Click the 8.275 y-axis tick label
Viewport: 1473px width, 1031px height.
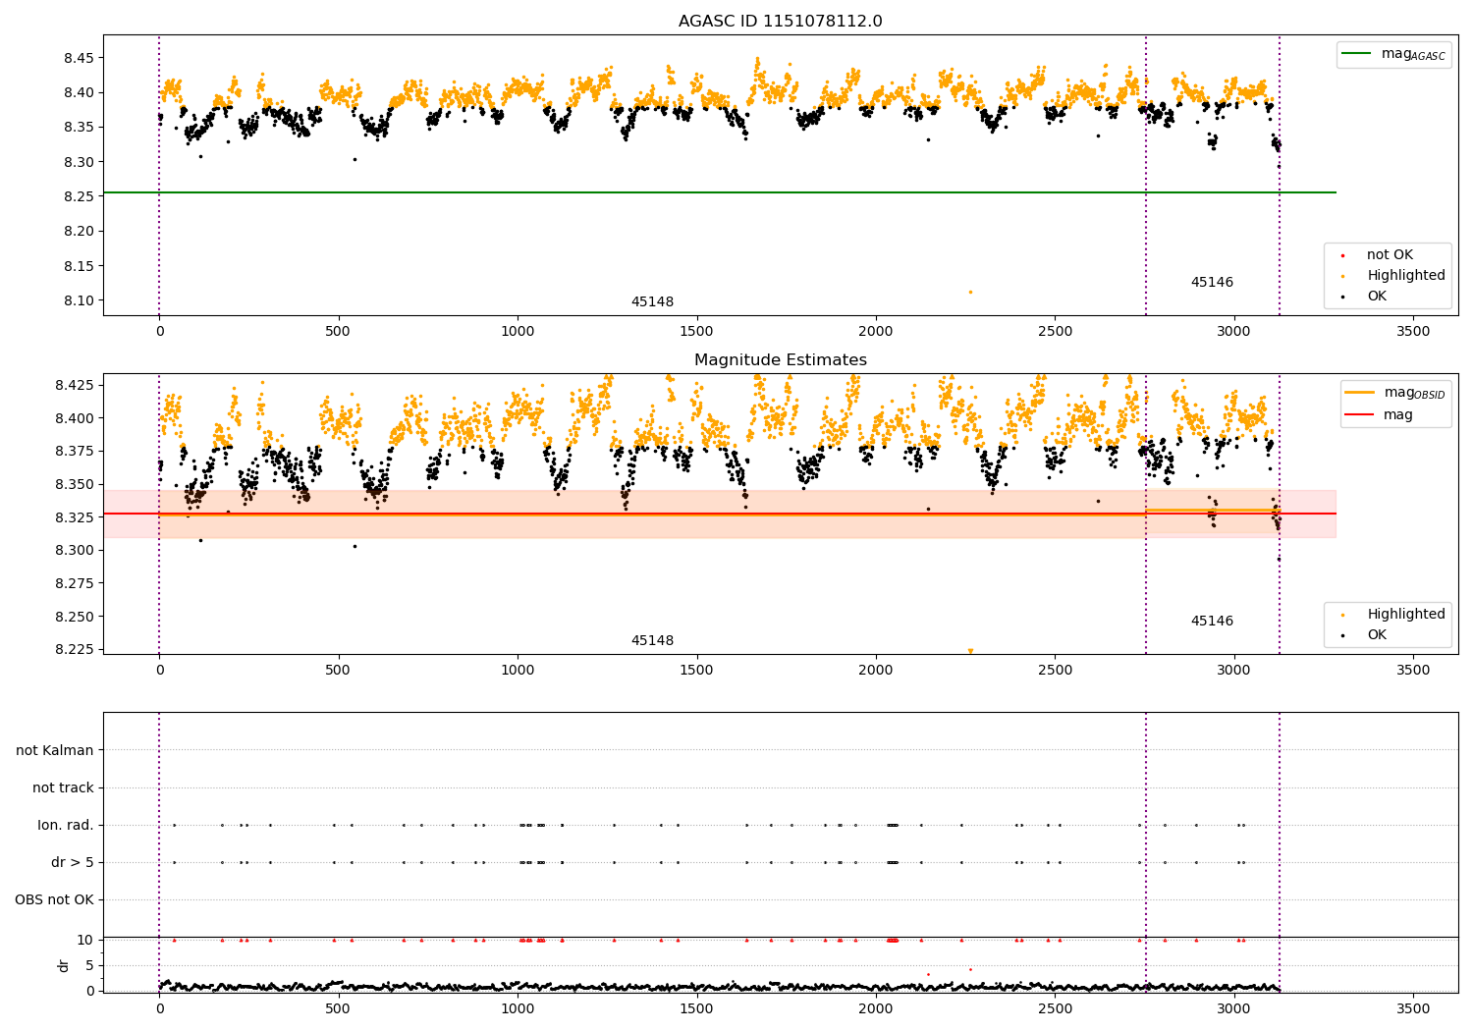[x=74, y=583]
